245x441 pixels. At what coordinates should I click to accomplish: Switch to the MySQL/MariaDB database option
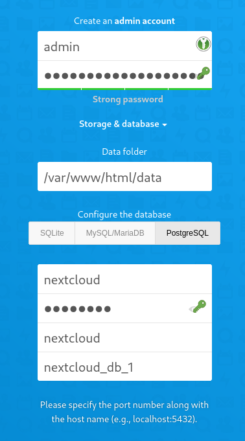tap(115, 233)
